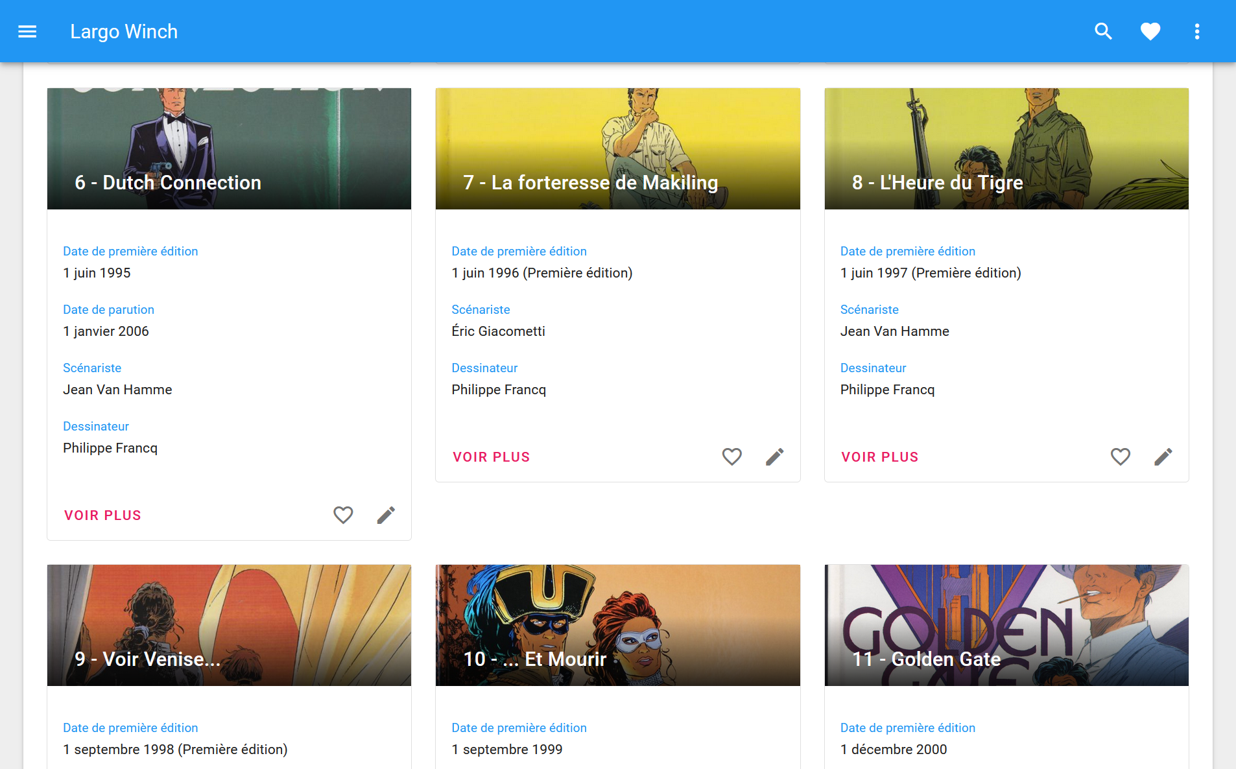This screenshot has width=1236, height=769.
Task: Click the search magnifier icon
Action: (1103, 31)
